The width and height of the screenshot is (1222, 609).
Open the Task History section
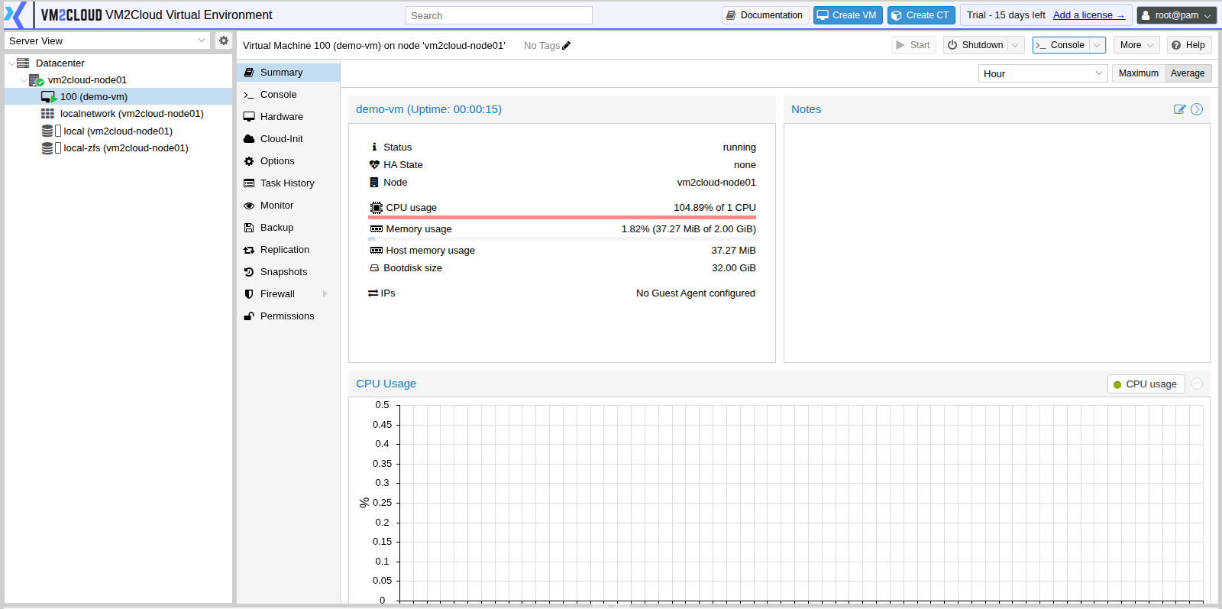(x=288, y=183)
